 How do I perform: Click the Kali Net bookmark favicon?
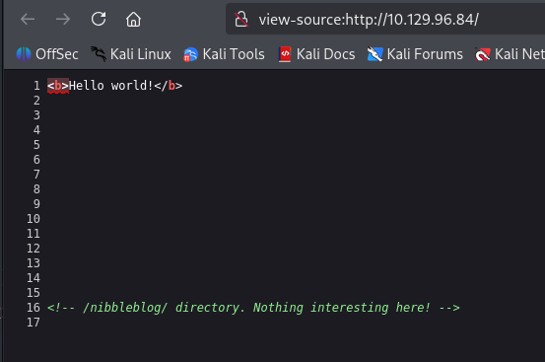[483, 54]
